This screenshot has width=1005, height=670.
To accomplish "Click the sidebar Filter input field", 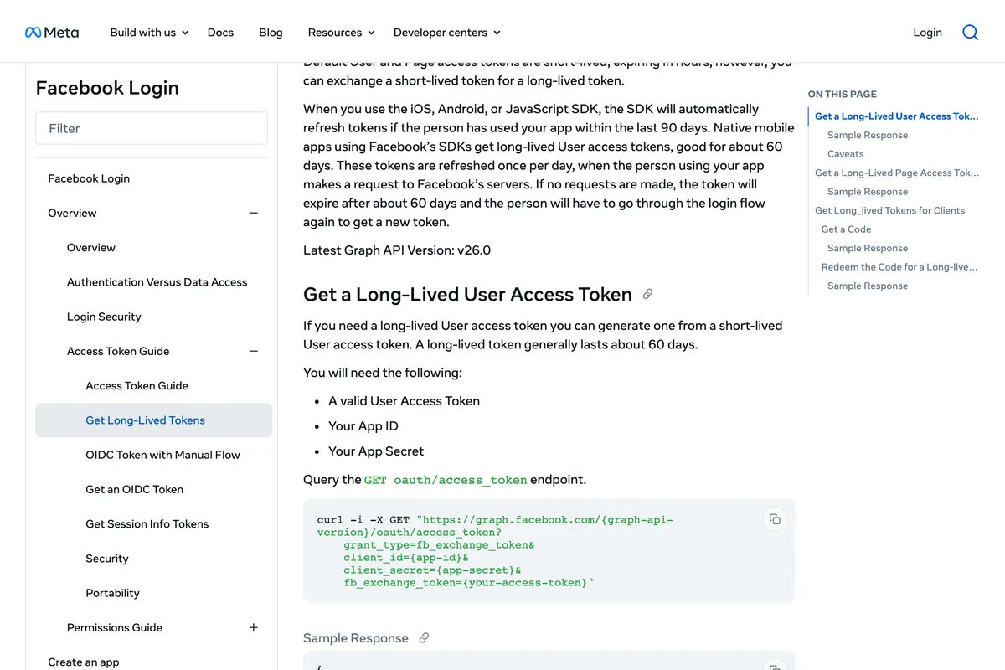I will pyautogui.click(x=152, y=128).
